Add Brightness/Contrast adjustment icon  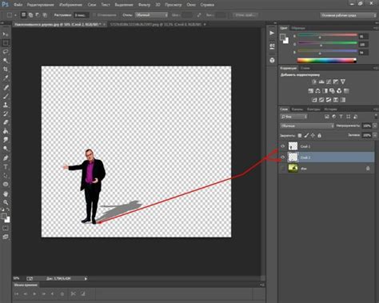[x=314, y=82]
